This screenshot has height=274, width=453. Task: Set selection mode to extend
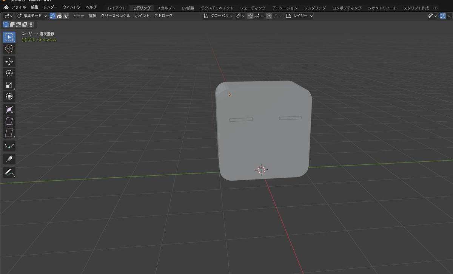12,25
